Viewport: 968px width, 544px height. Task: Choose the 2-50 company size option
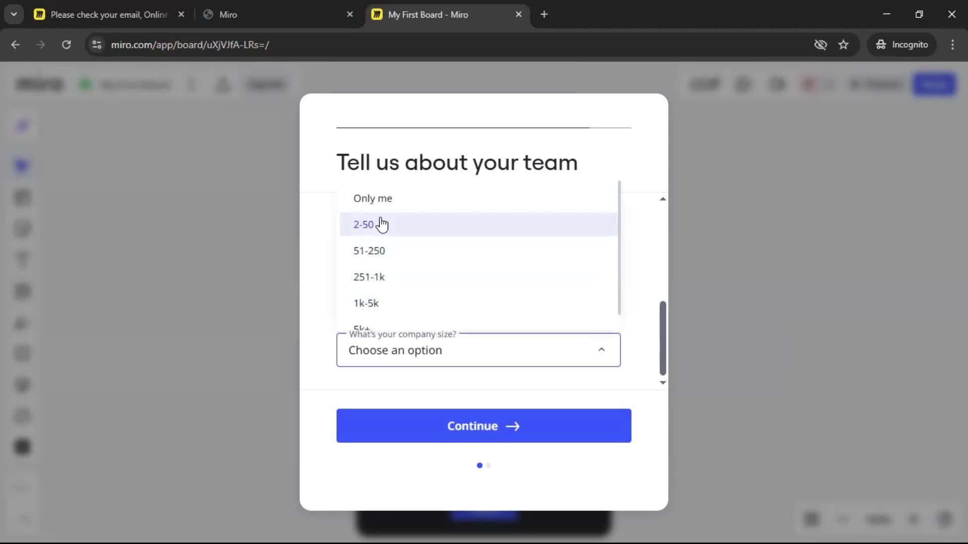point(478,224)
